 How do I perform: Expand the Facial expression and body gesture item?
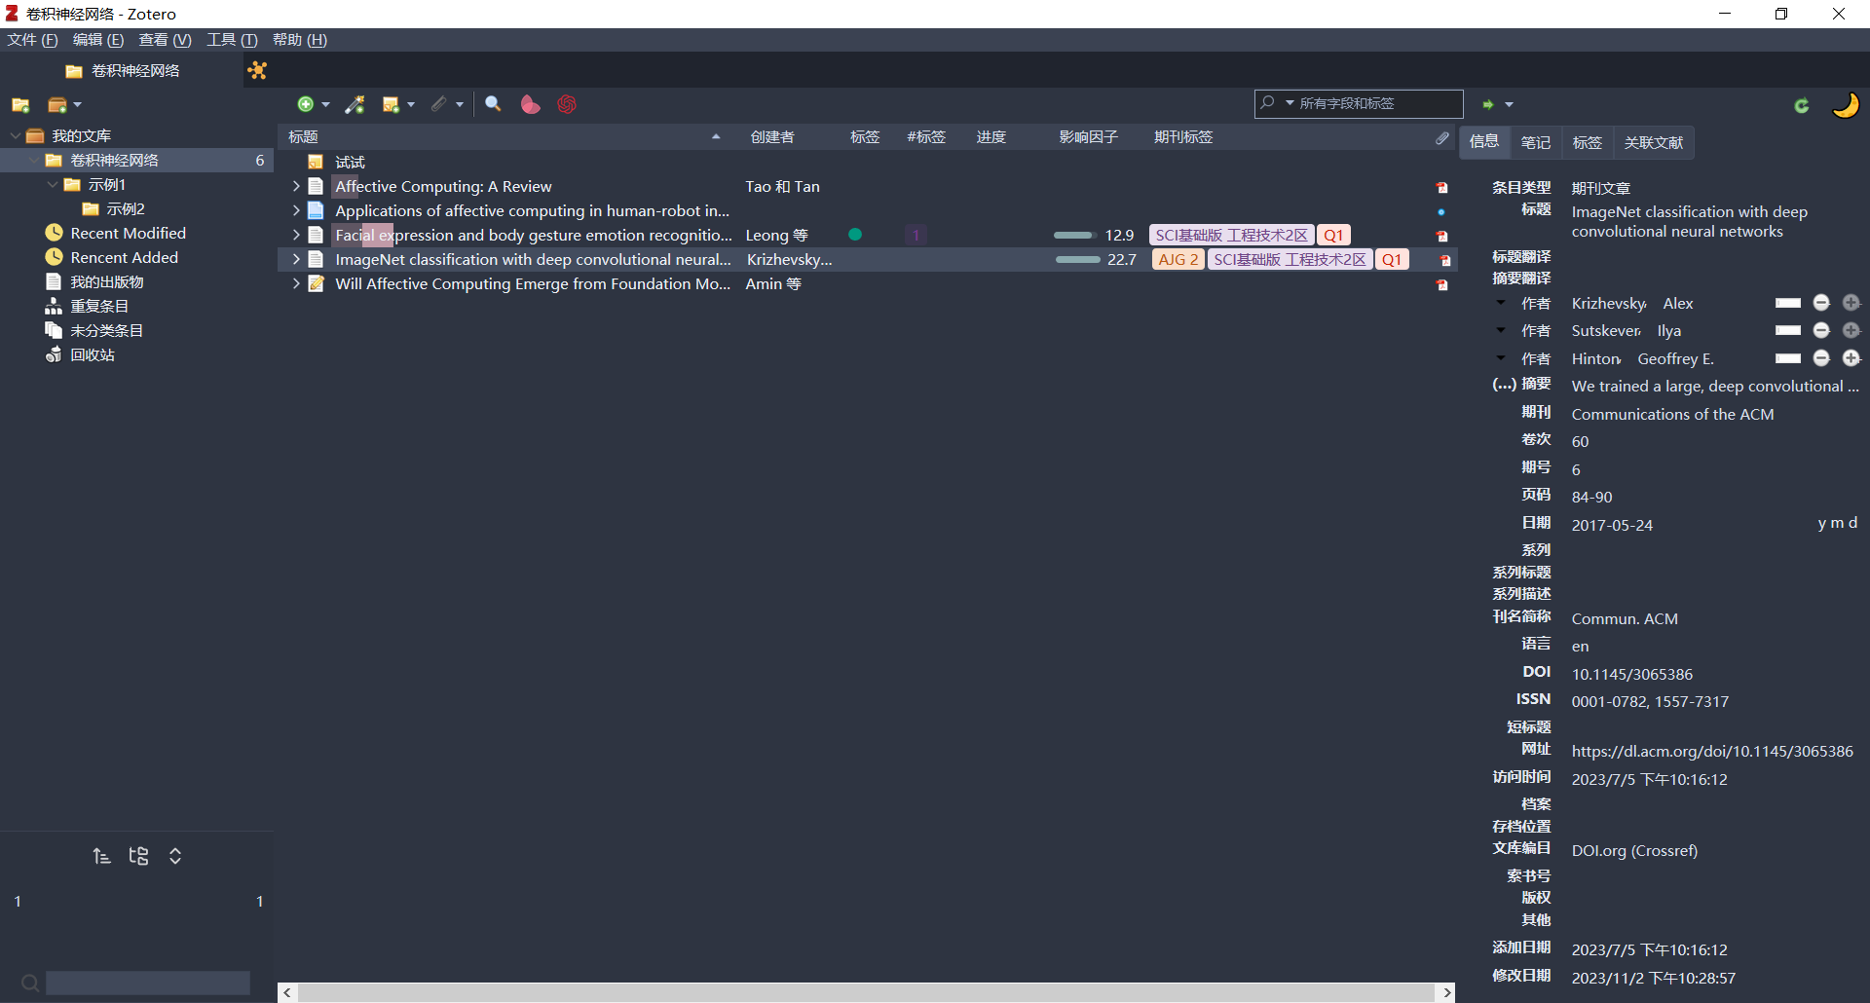coord(296,235)
